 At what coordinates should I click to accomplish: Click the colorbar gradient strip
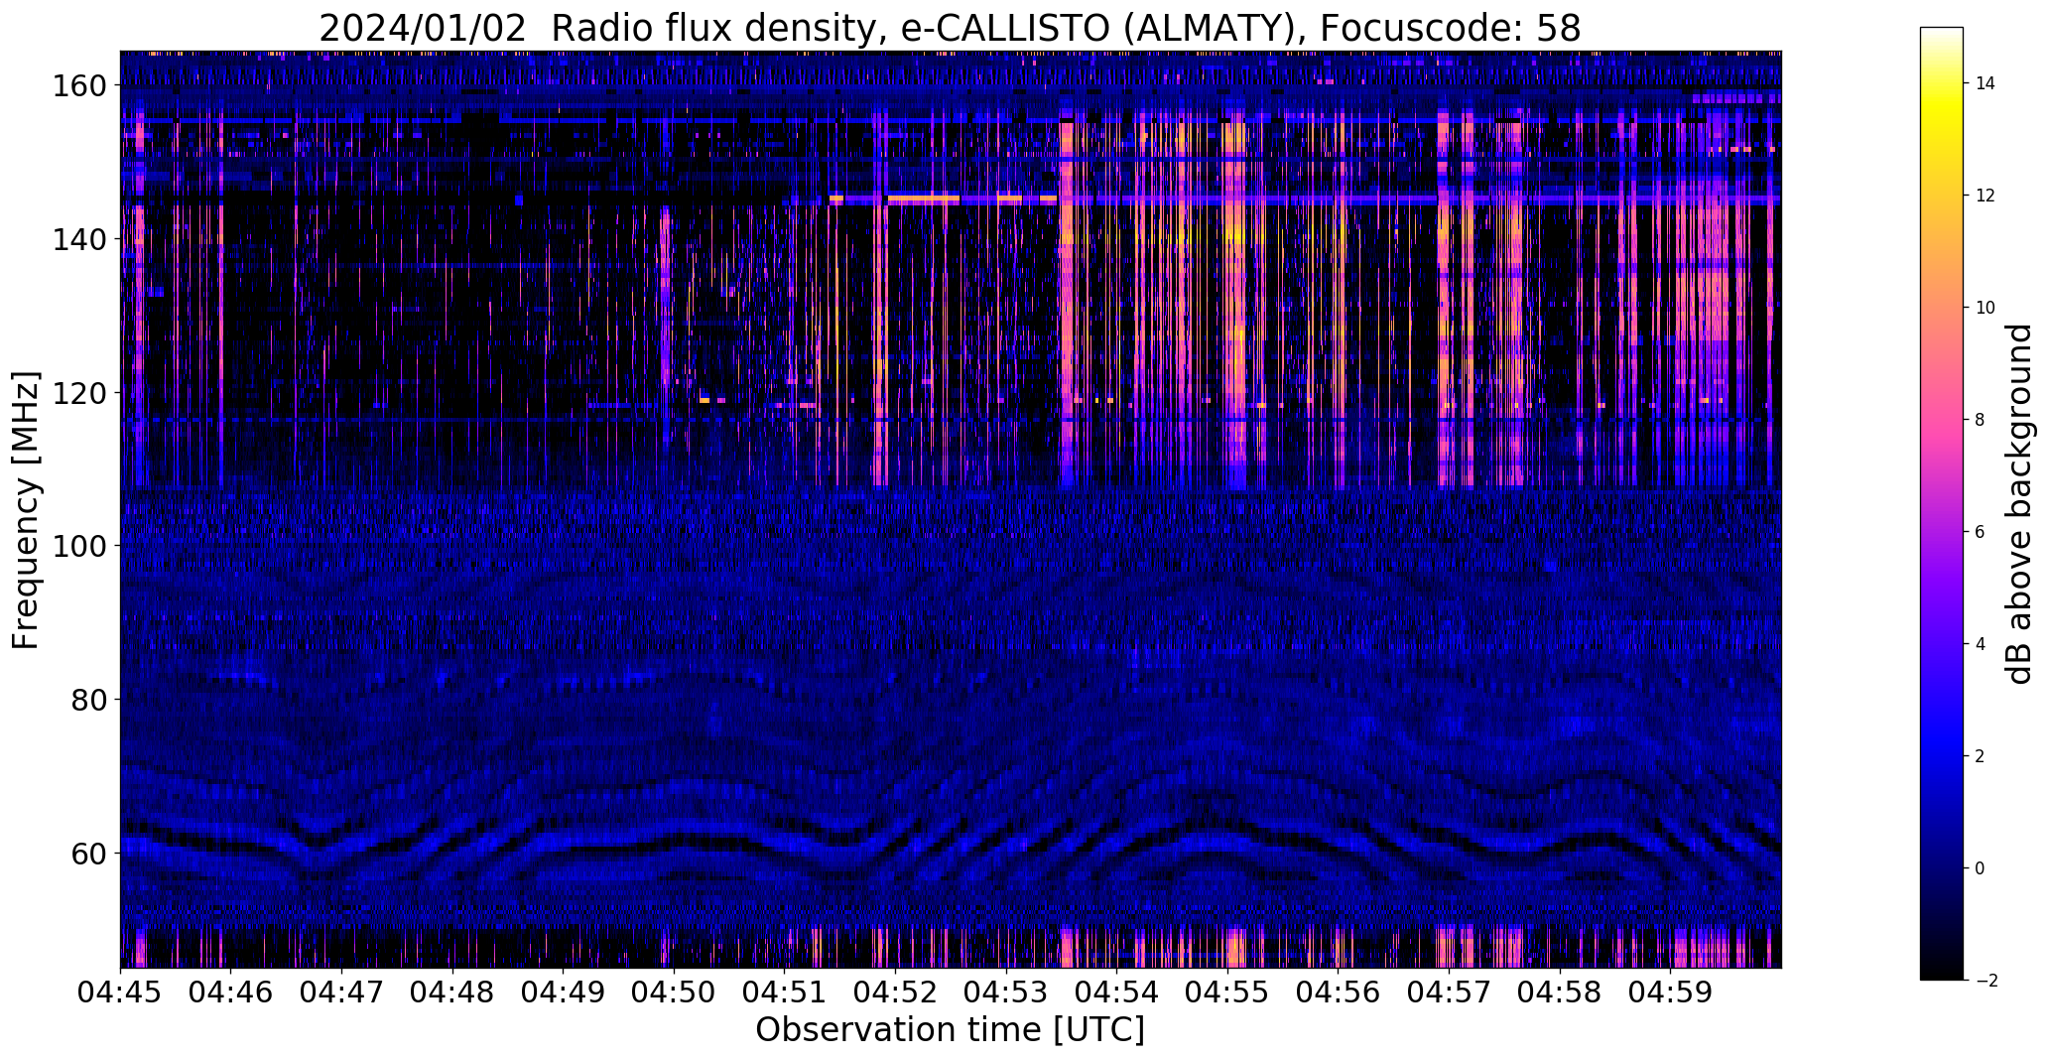coord(1942,503)
